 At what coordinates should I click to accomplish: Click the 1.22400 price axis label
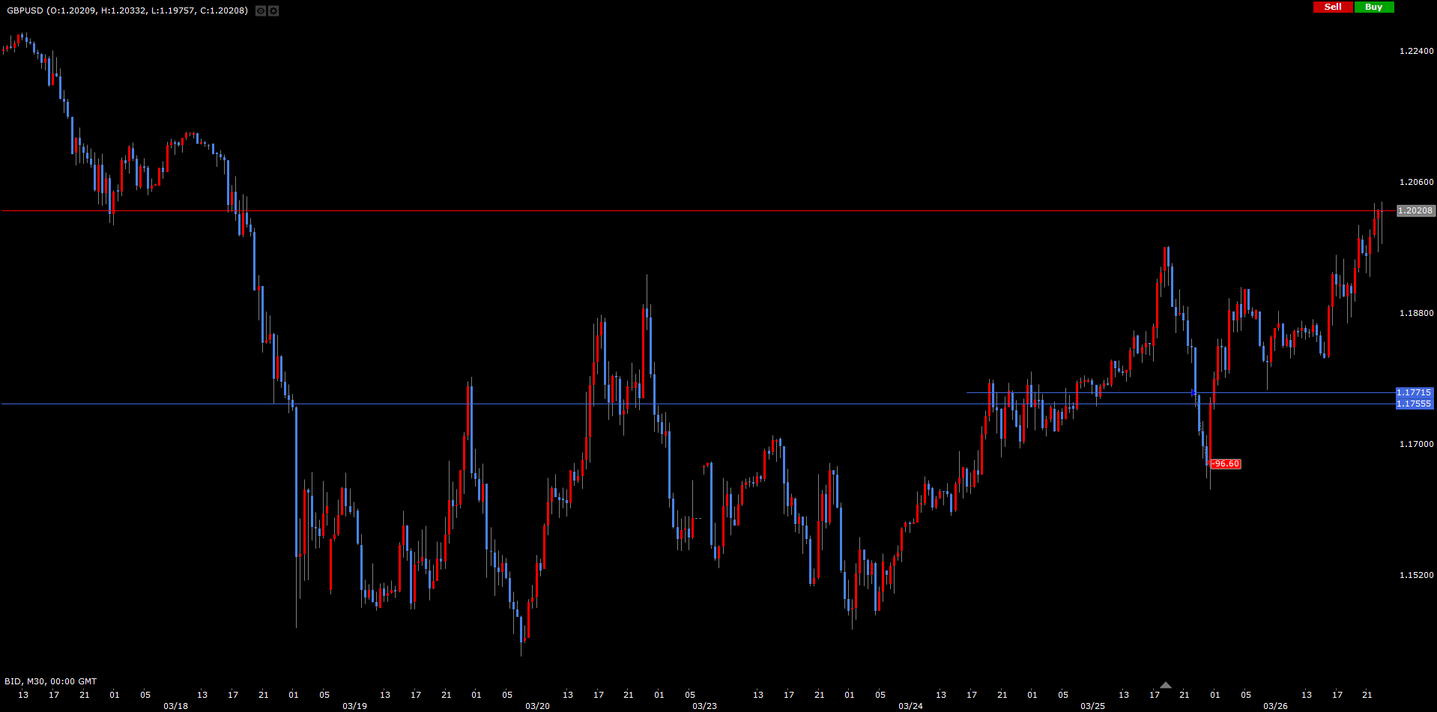coord(1416,51)
